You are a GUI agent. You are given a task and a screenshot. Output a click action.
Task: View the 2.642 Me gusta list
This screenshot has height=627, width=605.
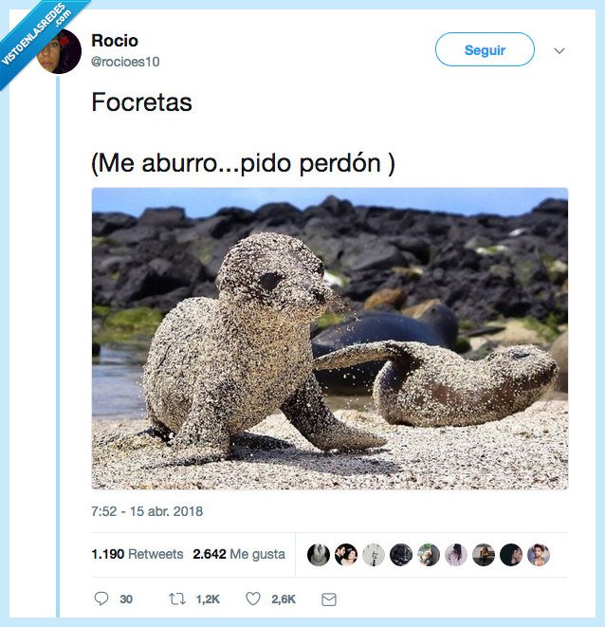pyautogui.click(x=239, y=554)
